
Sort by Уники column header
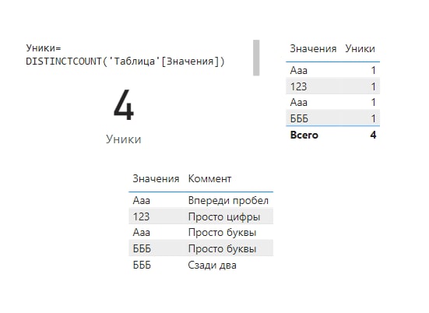pos(360,49)
